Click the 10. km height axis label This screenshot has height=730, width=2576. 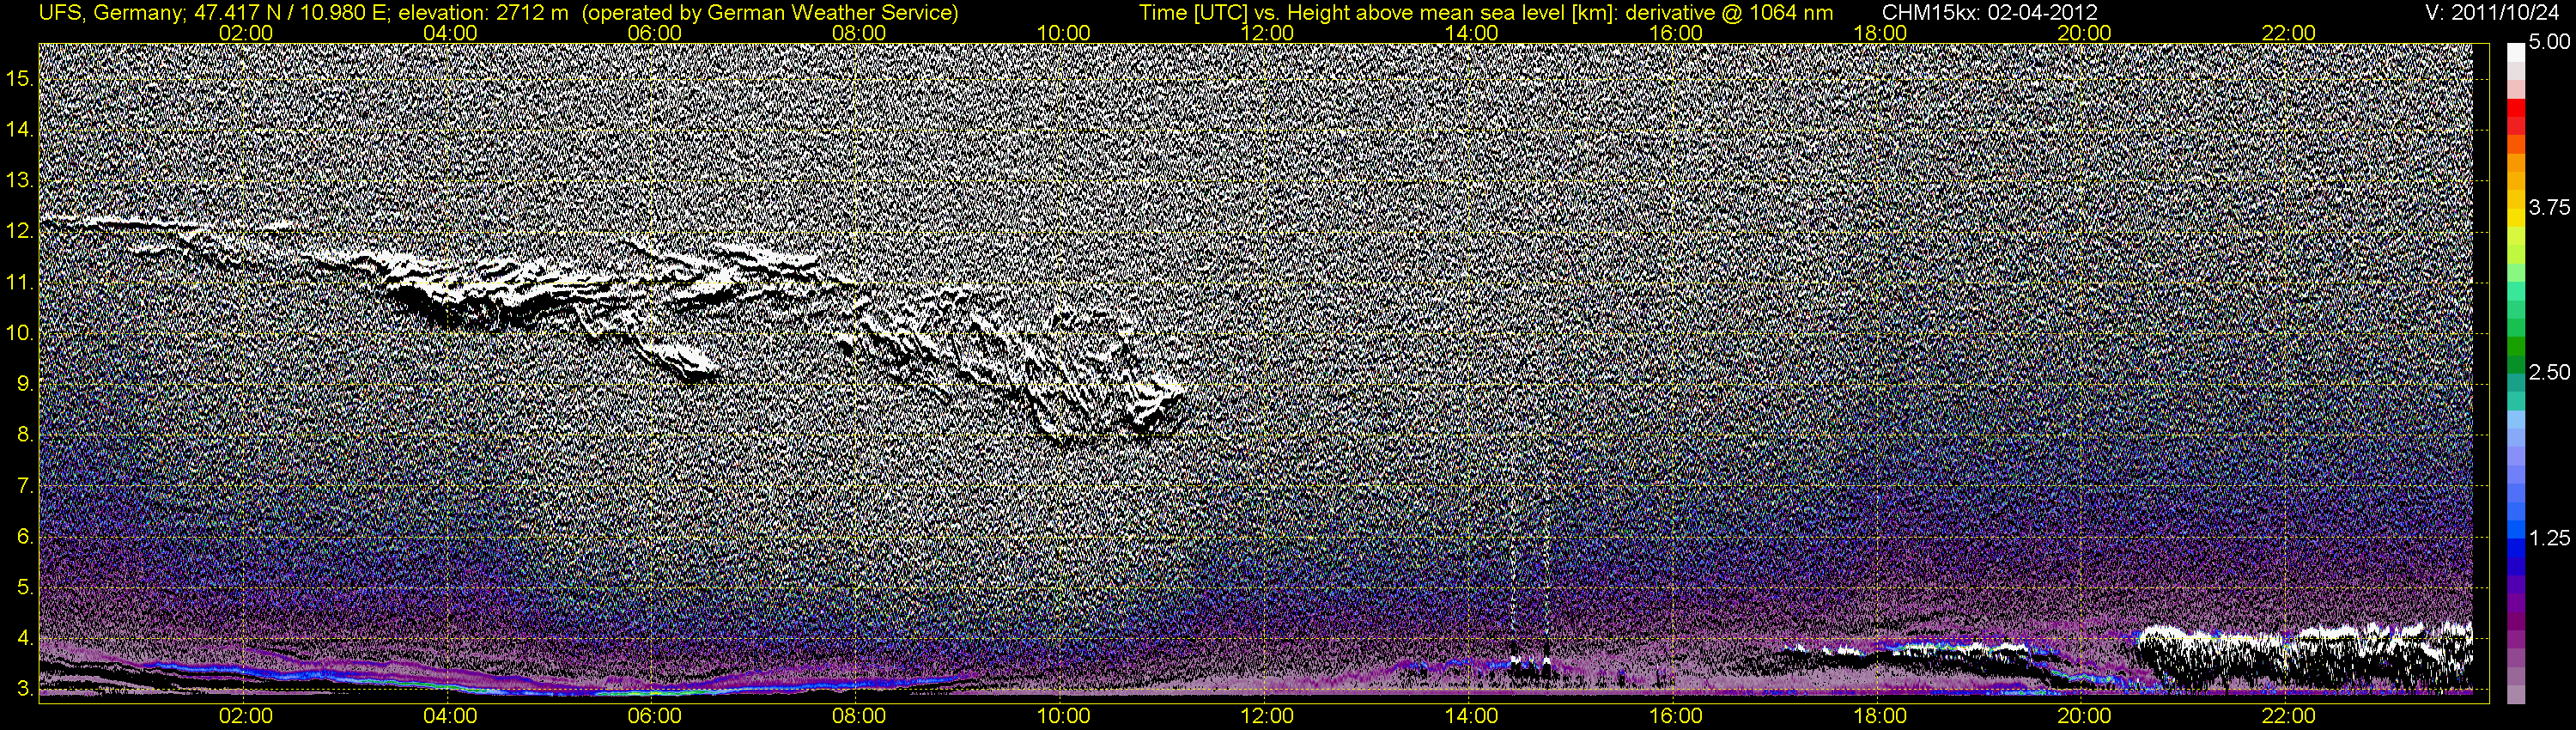coord(21,333)
